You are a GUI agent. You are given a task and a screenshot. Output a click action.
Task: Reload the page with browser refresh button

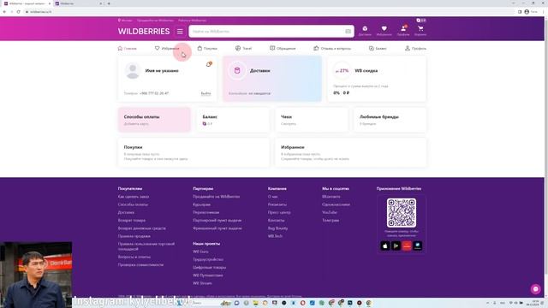tap(19, 12)
